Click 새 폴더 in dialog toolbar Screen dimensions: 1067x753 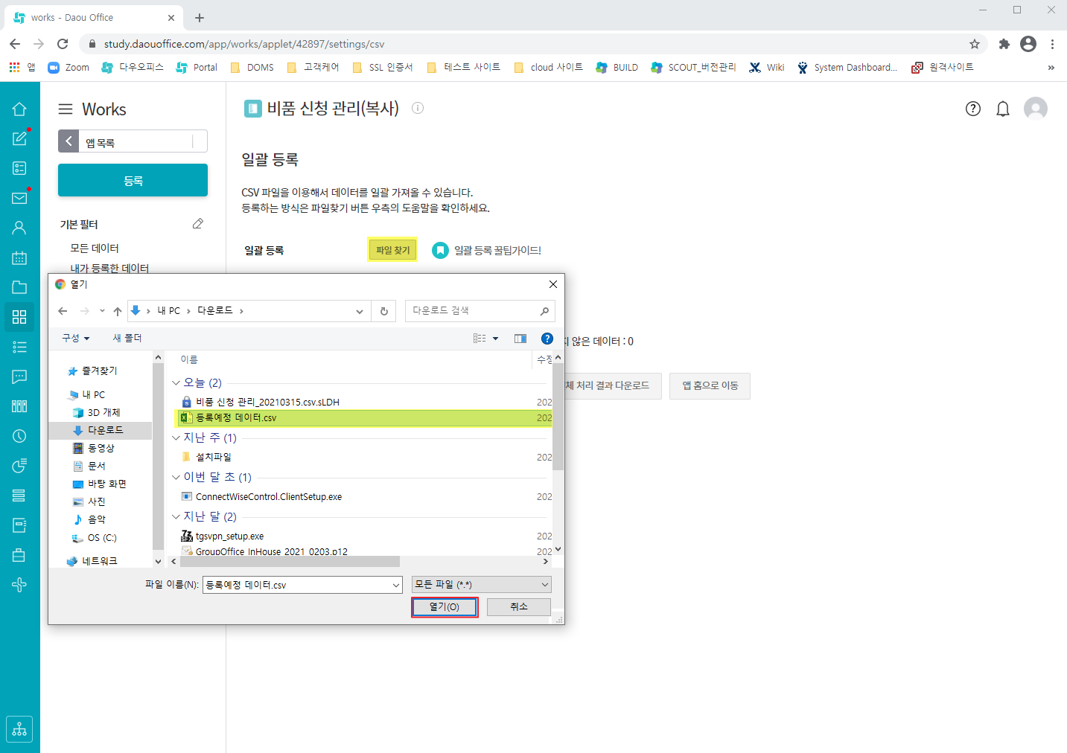click(127, 339)
